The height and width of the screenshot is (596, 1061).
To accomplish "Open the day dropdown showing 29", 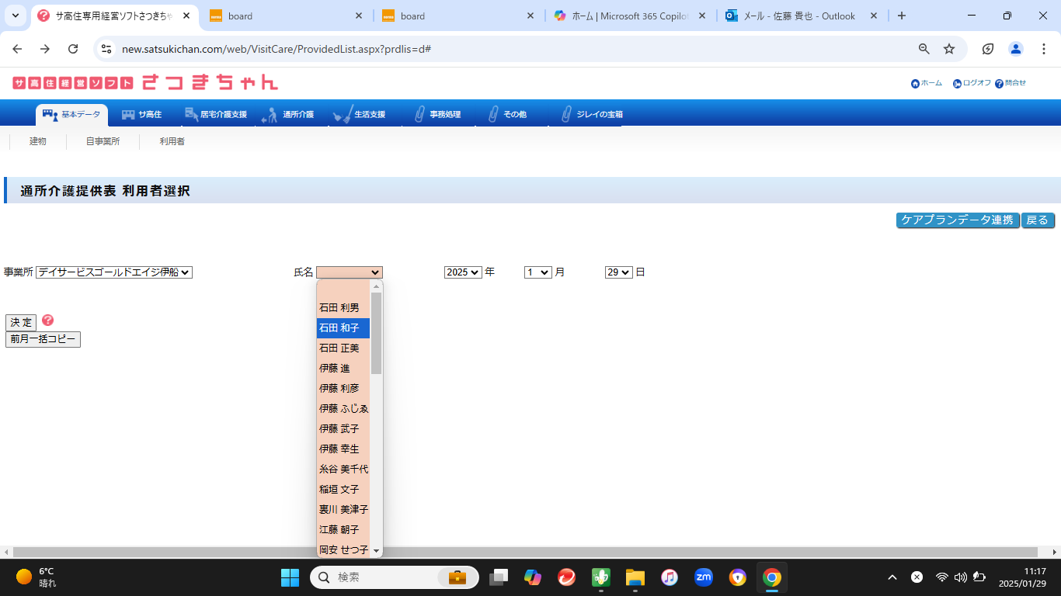I will (x=618, y=272).
